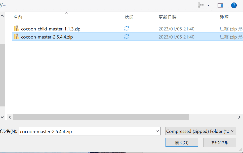243x153 pixels.
Task: Click sync status icon for cocoon-master
Action: 127,36
